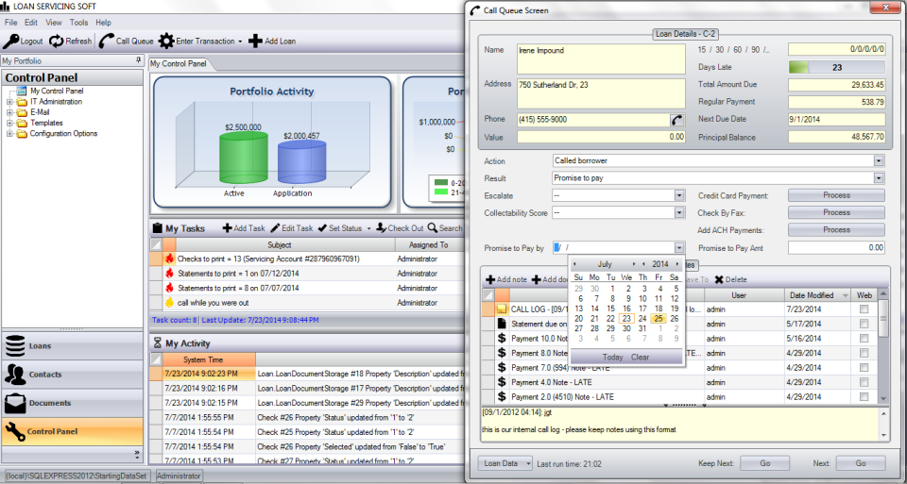907x484 pixels.
Task: Sort notes by Date Modified column
Action: pyautogui.click(x=818, y=295)
